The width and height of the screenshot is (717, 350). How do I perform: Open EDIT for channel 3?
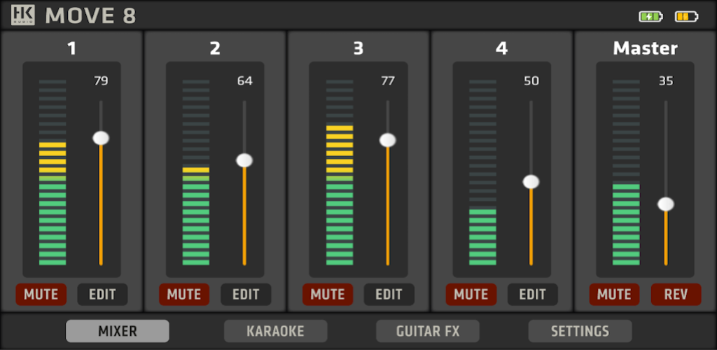(x=389, y=295)
